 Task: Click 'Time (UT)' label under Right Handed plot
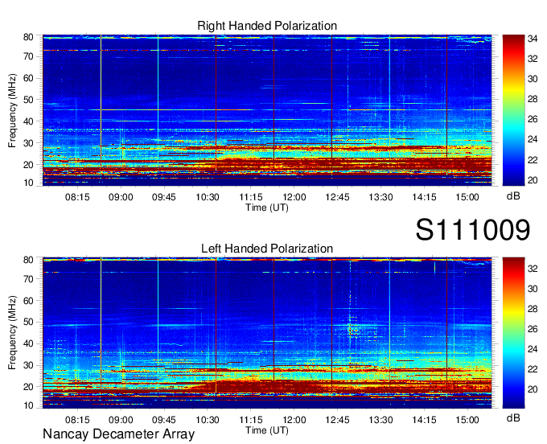click(267, 208)
